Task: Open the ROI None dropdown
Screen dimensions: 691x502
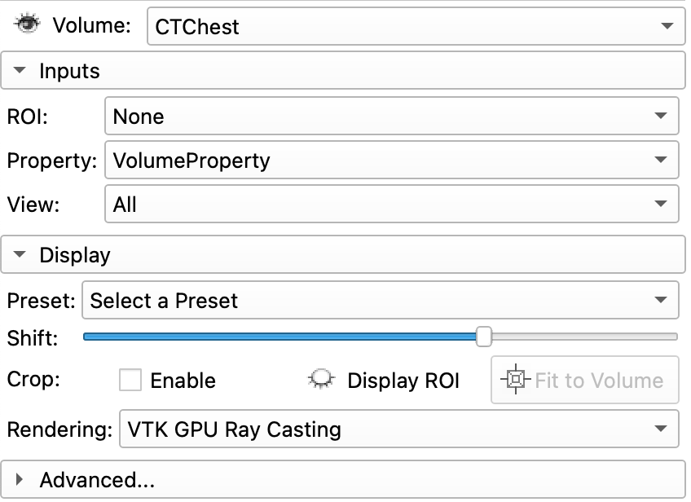Action: point(391,116)
